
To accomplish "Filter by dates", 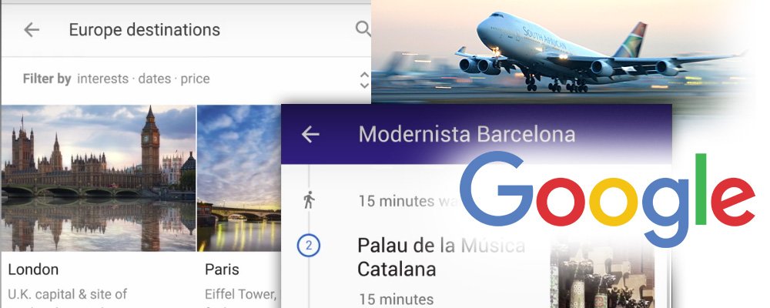I will point(155,79).
